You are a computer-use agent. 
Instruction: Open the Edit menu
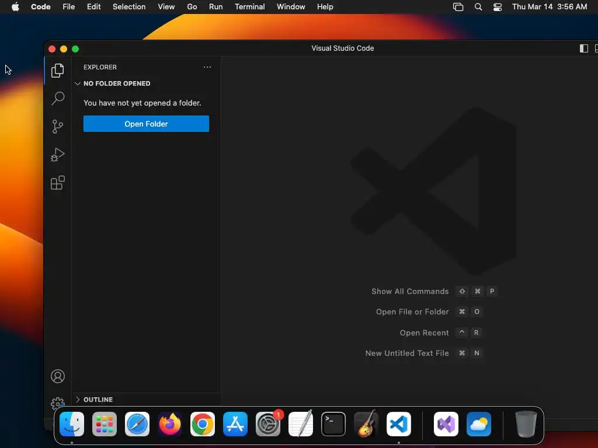point(93,7)
